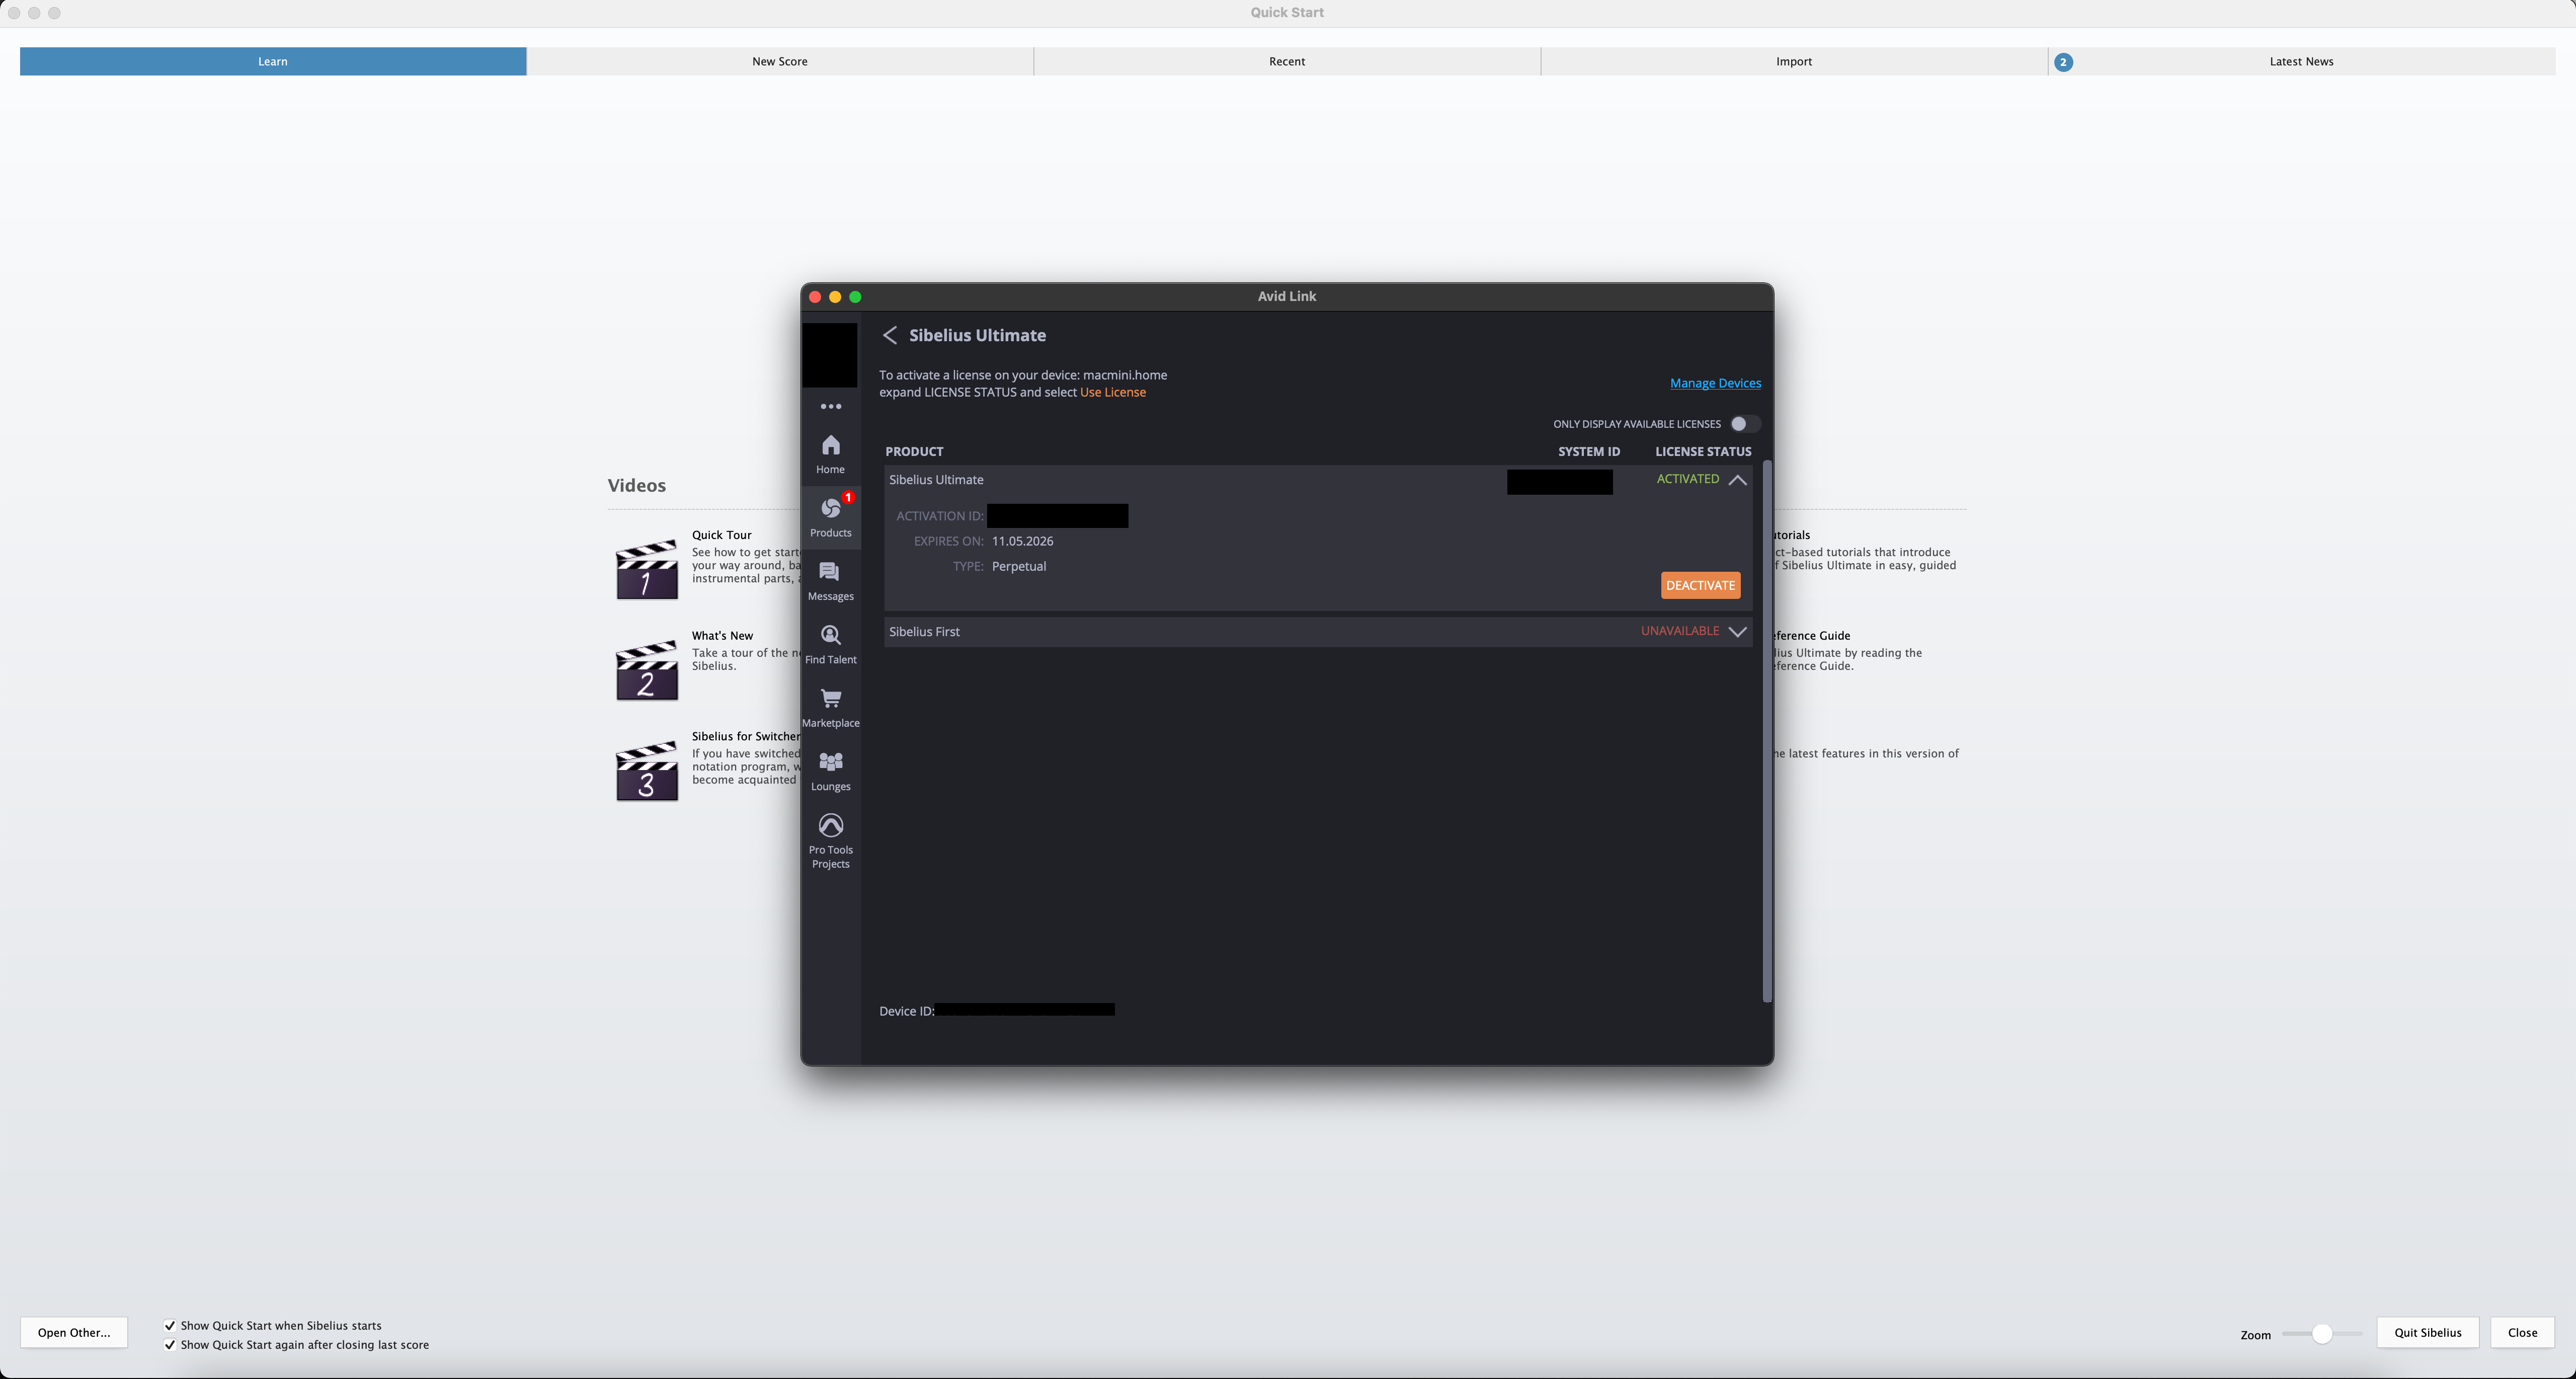Adjust the Zoom slider handle
Viewport: 2576px width, 1379px height.
[2322, 1334]
